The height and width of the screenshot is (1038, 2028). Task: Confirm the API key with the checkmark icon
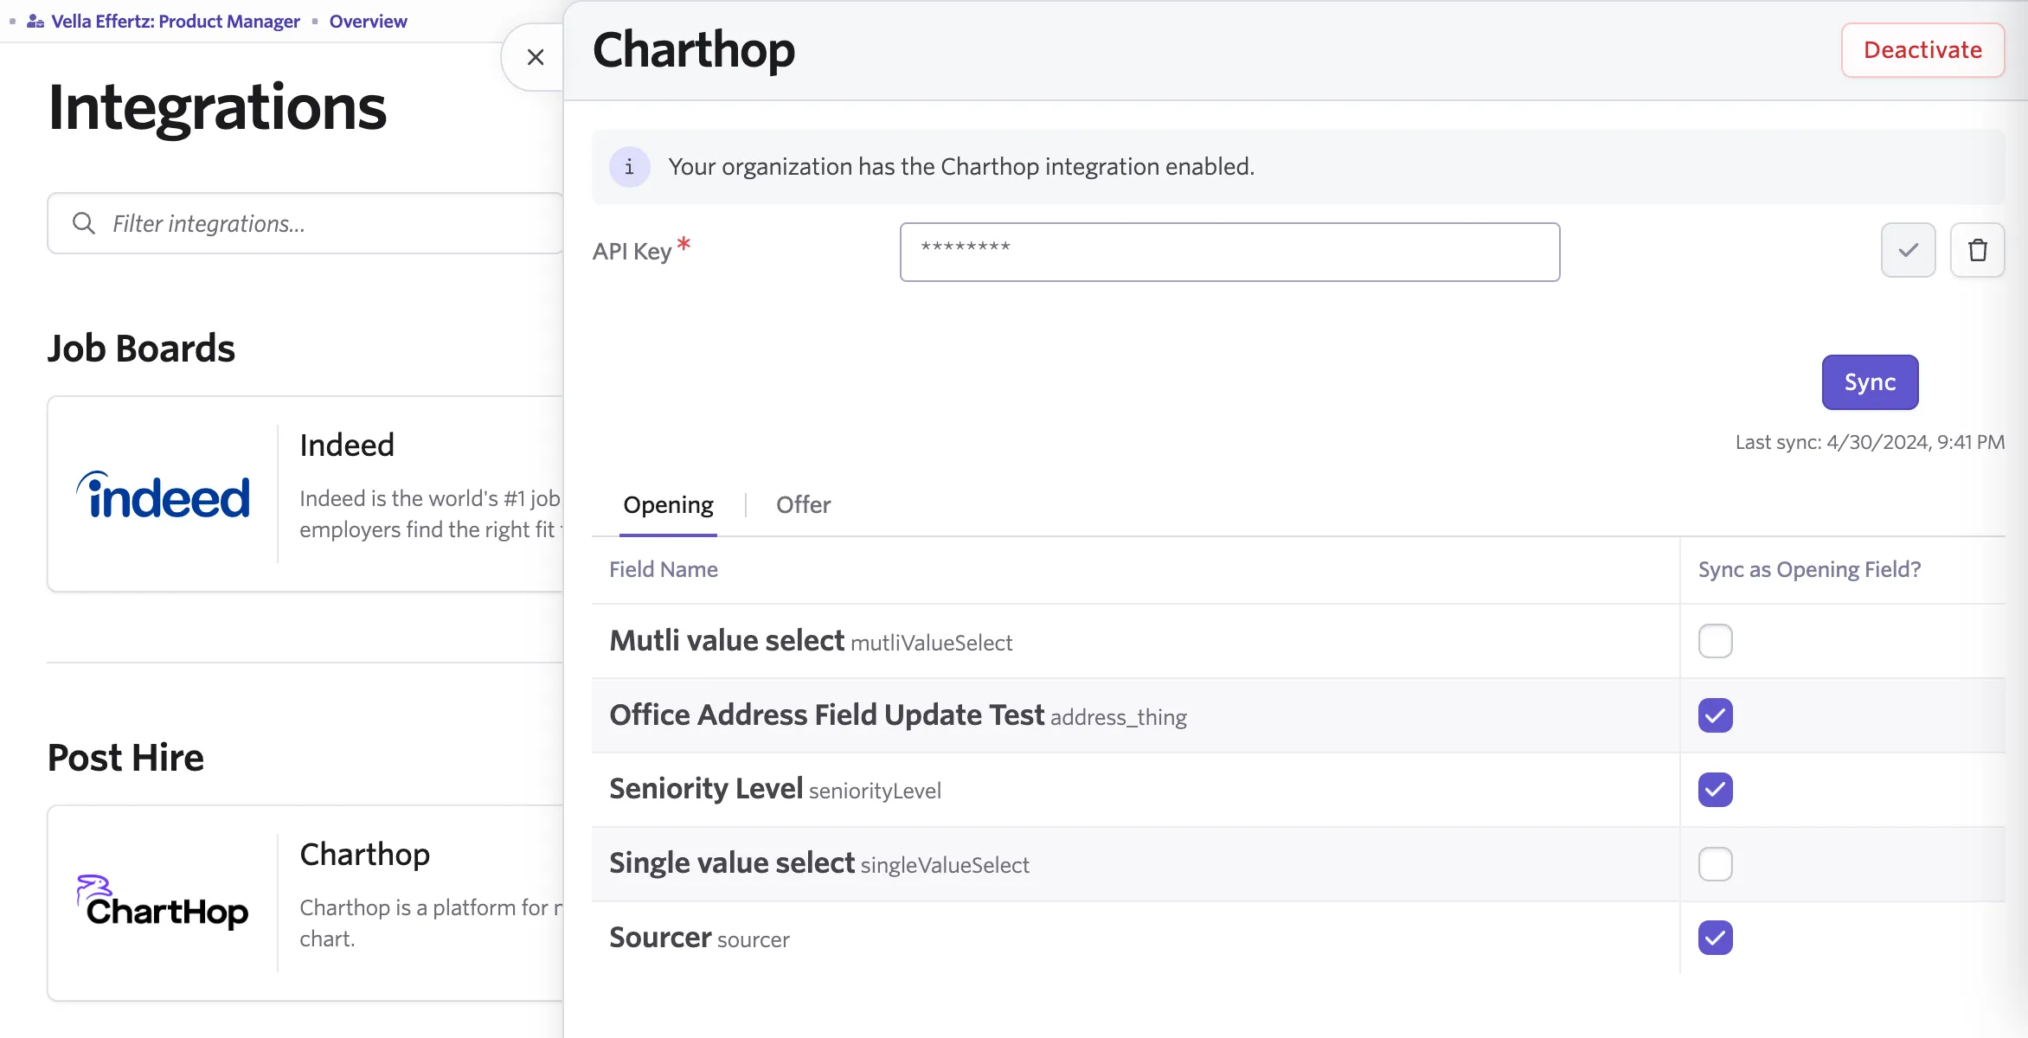[x=1908, y=251]
